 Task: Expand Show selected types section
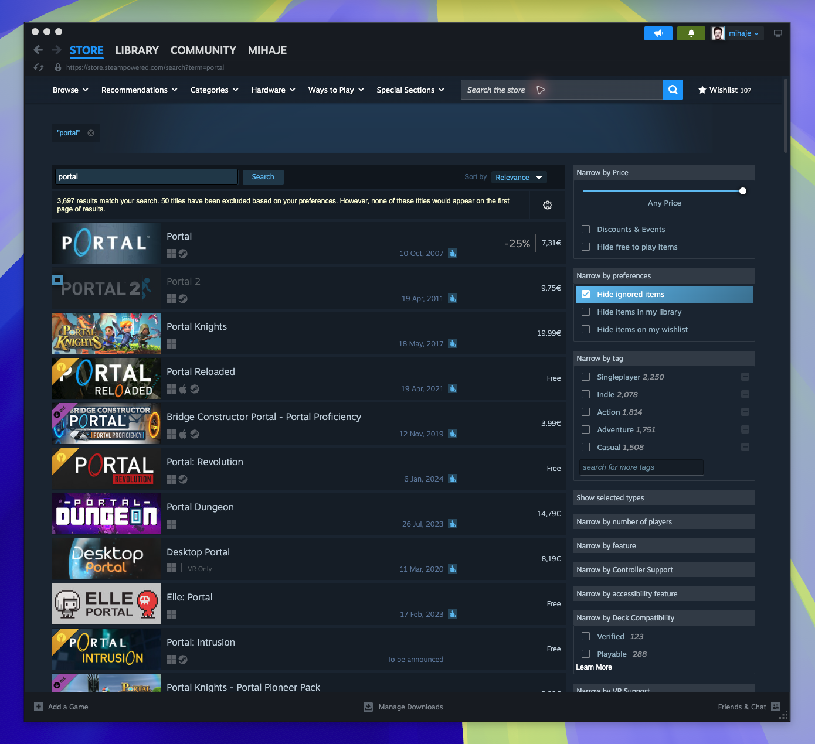[x=664, y=497]
